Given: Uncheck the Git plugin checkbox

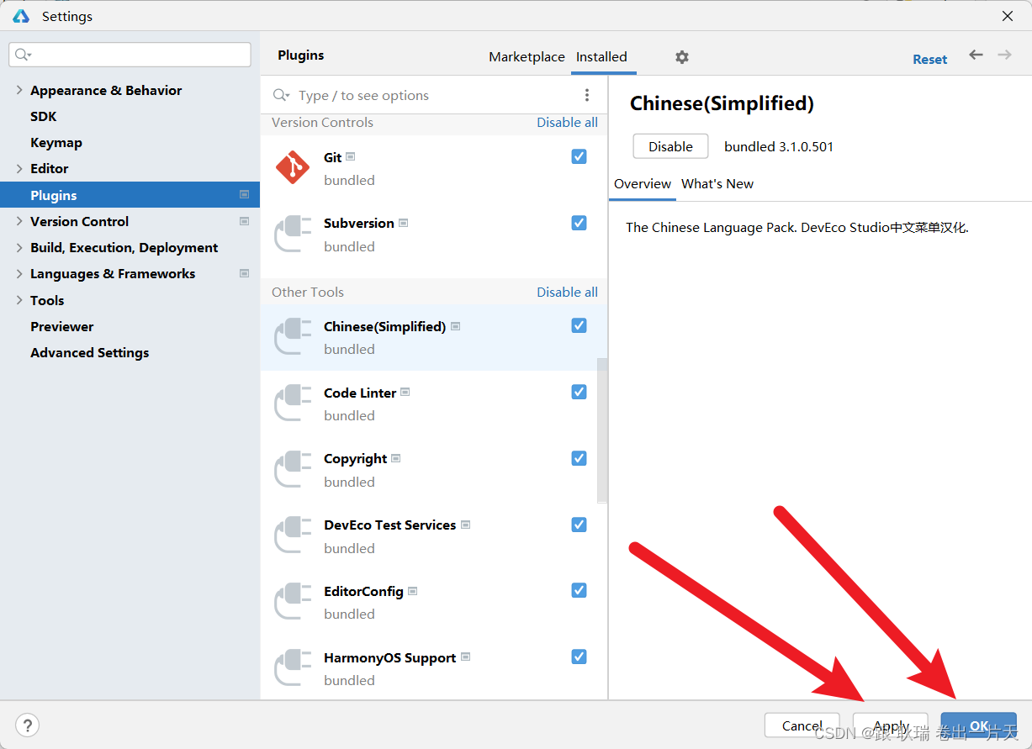Looking at the screenshot, I should (x=579, y=156).
